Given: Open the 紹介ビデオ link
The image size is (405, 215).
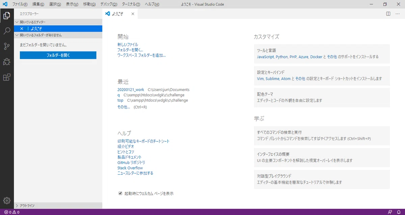Looking at the screenshot, I should pos(126,146).
